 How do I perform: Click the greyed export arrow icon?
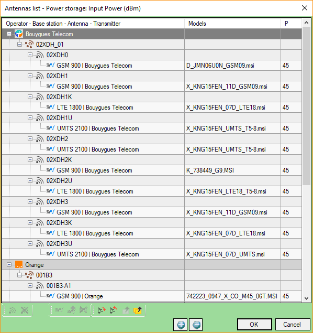pyautogui.click(x=126, y=310)
